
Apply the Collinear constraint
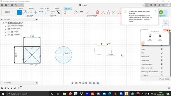tap(114, 12)
